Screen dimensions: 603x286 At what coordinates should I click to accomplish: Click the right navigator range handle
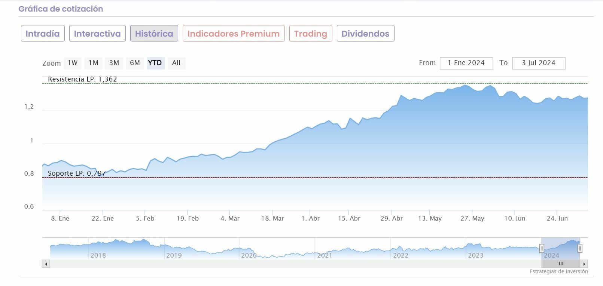[580, 248]
